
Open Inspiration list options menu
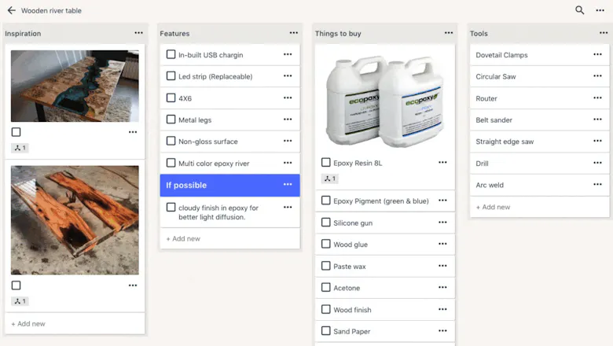tap(139, 33)
